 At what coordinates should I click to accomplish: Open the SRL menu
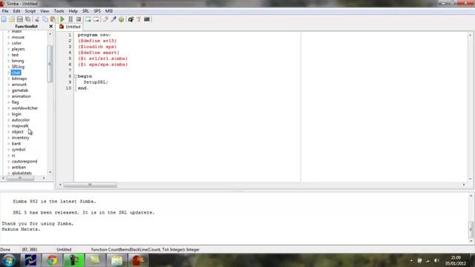[x=85, y=11]
